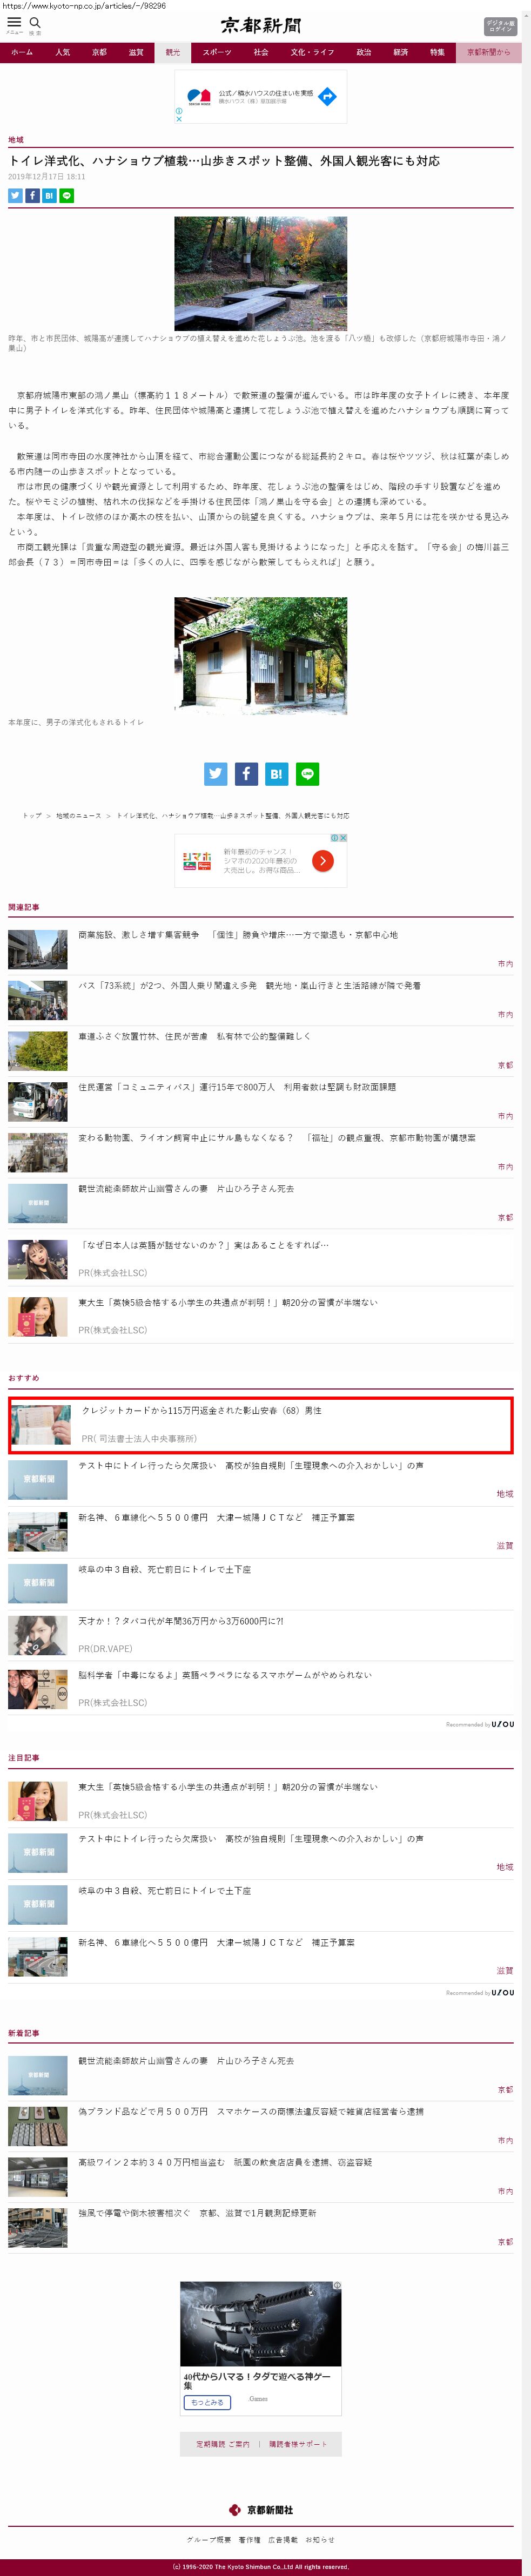This screenshot has width=531, height=2576.
Task: Click the デジタル版ログイン button
Action: tap(500, 26)
